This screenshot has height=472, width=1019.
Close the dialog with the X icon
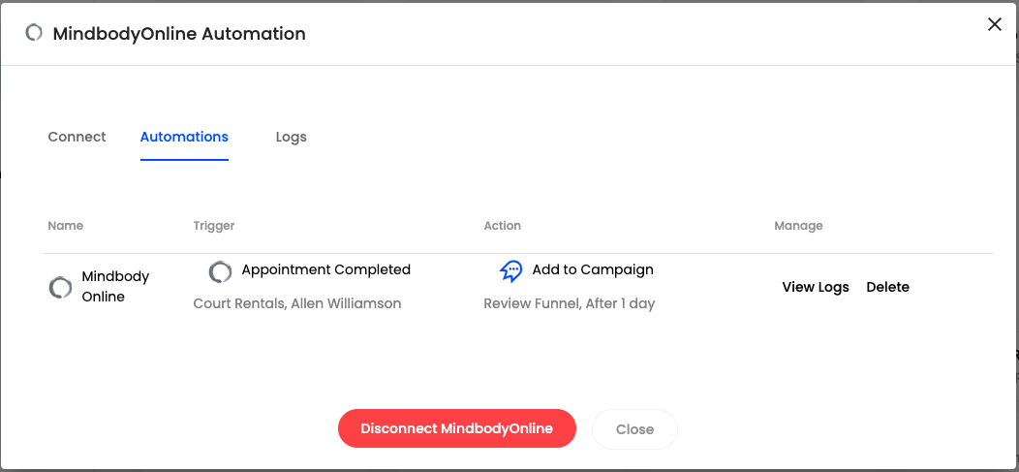tap(995, 24)
